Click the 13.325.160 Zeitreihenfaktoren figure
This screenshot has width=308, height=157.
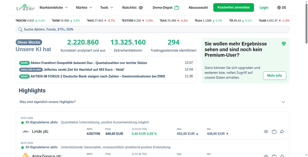point(128,42)
